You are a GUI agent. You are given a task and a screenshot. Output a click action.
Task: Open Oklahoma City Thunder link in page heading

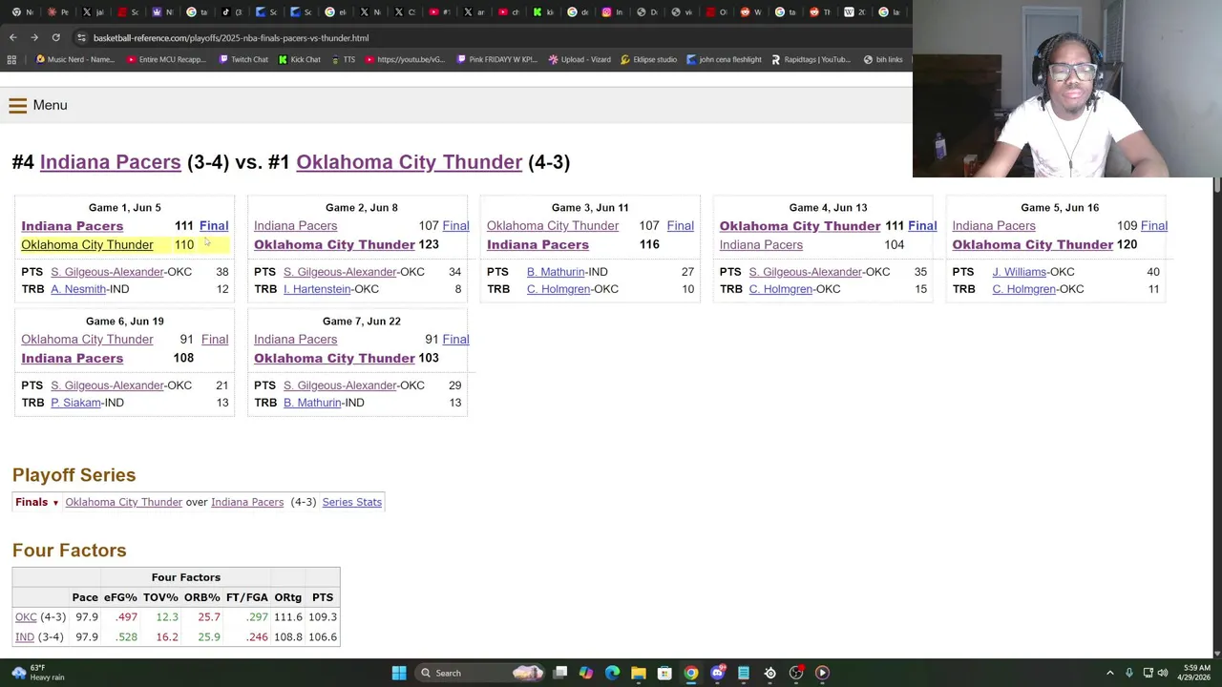[409, 162]
